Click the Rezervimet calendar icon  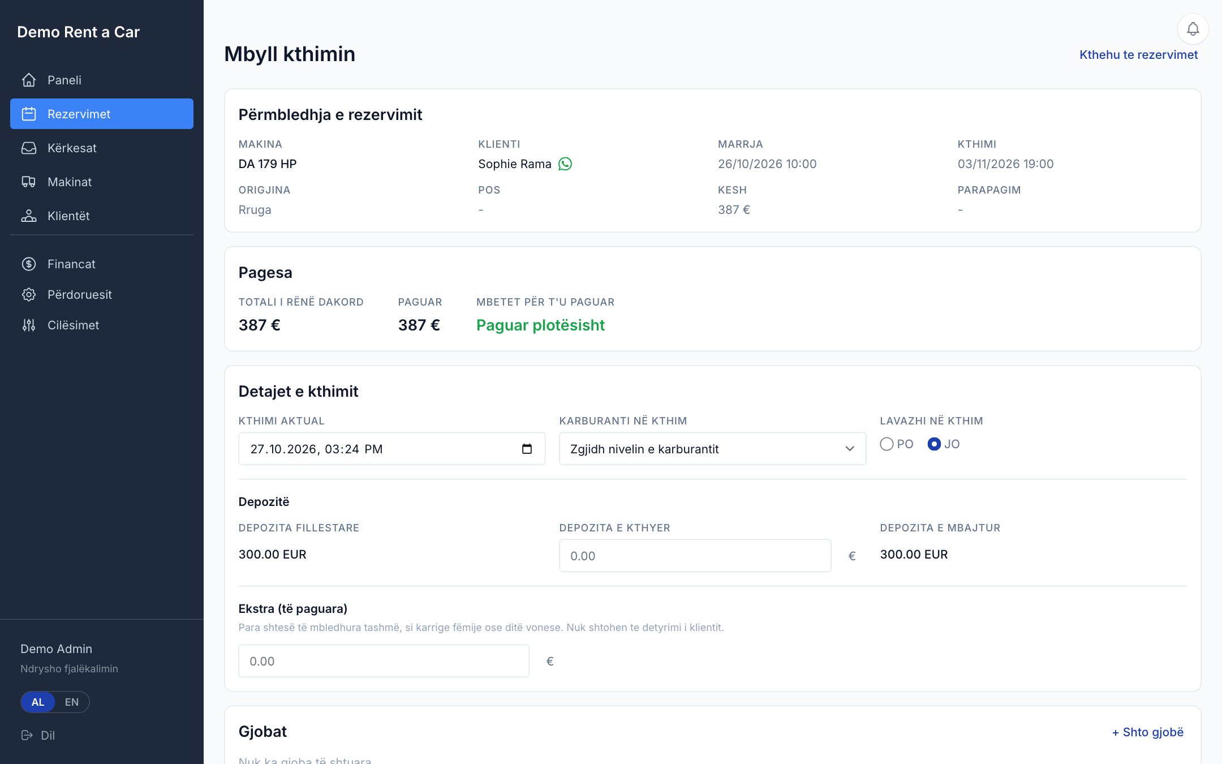pos(29,114)
